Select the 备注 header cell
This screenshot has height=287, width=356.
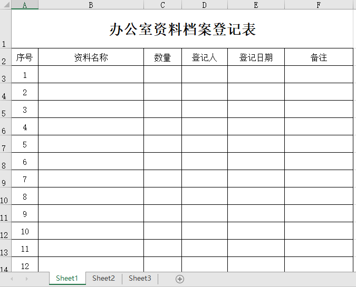pyautogui.click(x=319, y=57)
